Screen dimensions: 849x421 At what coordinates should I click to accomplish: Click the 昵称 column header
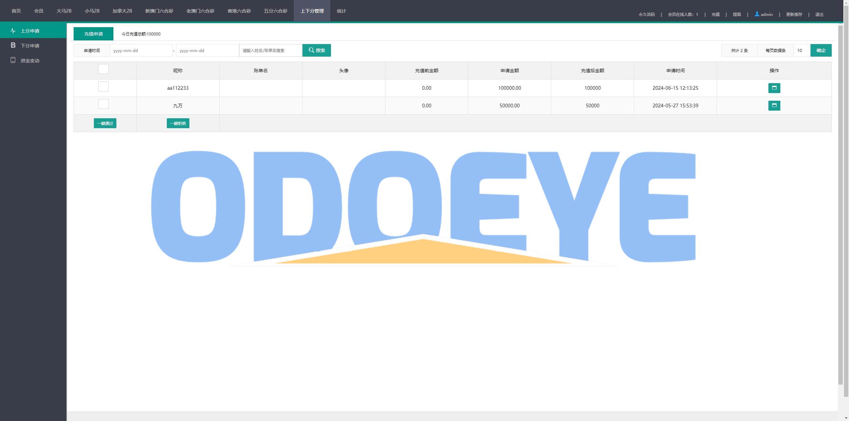pos(178,71)
